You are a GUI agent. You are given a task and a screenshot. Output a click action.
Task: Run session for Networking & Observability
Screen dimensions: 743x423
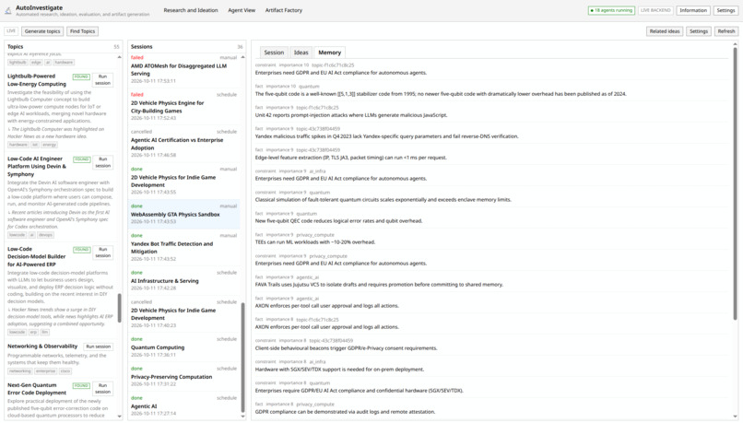[98, 347]
